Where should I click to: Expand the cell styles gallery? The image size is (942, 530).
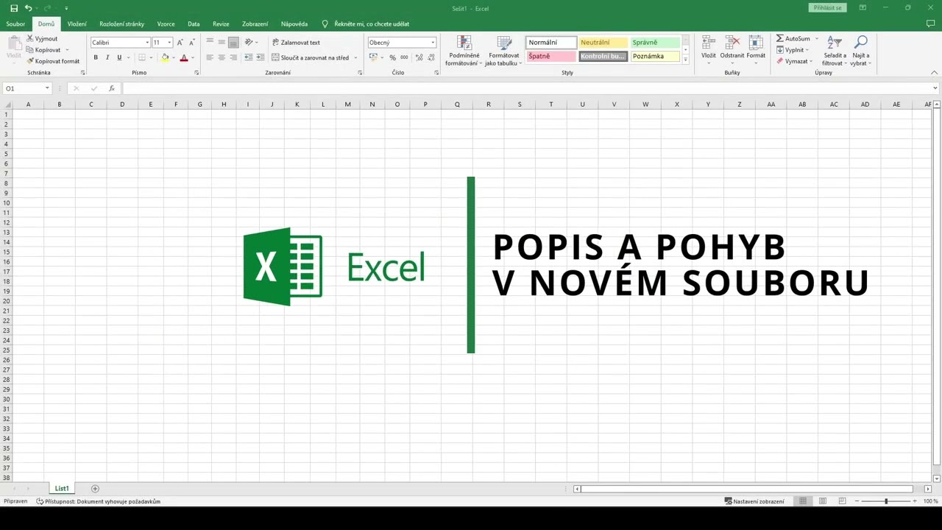point(686,60)
